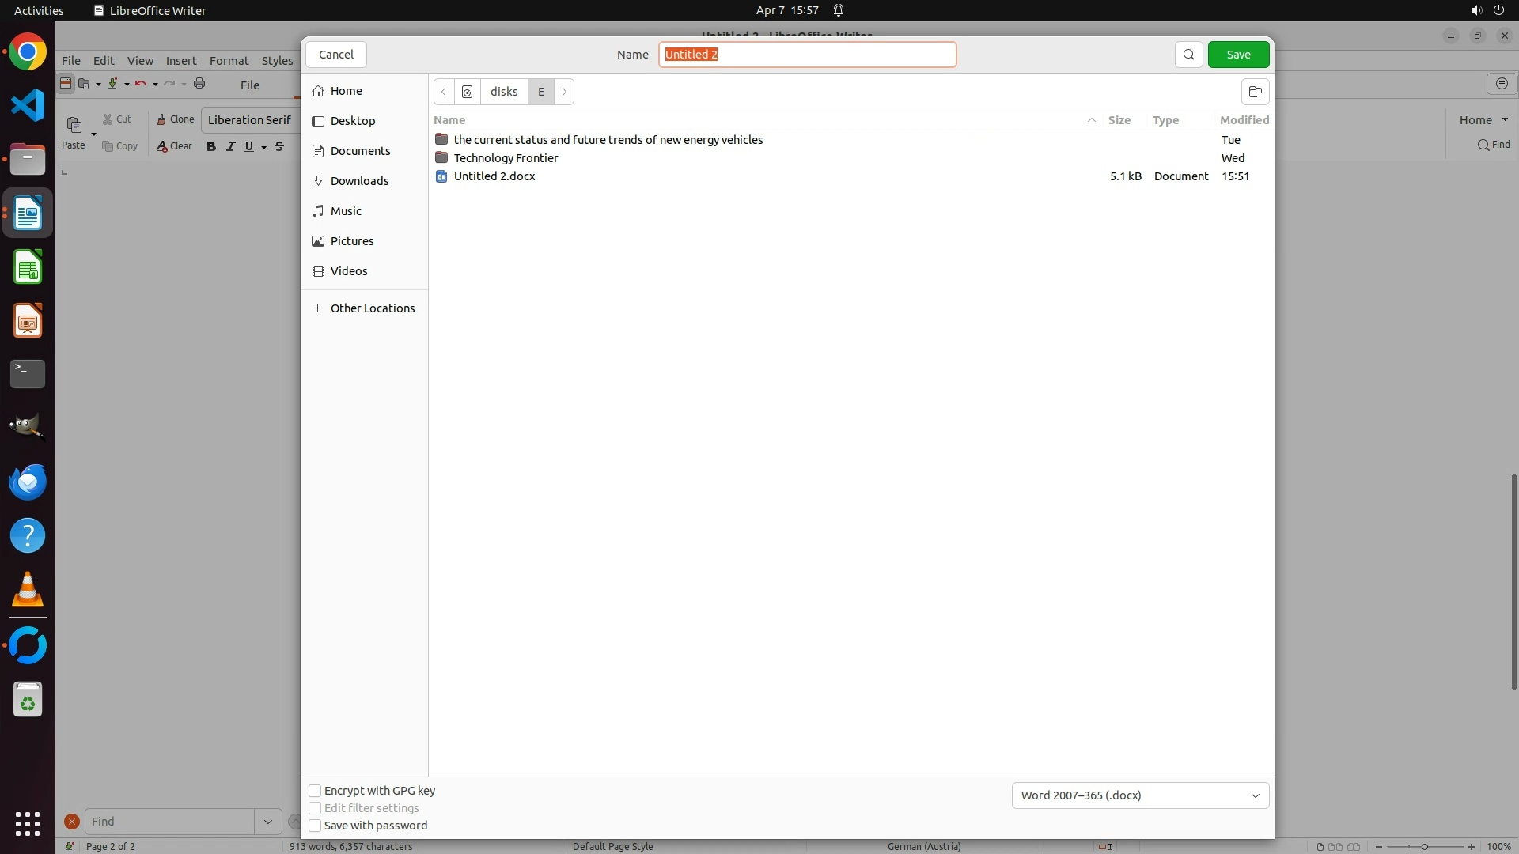This screenshot has width=1519, height=854.
Task: Open the Format menu
Action: (x=229, y=61)
